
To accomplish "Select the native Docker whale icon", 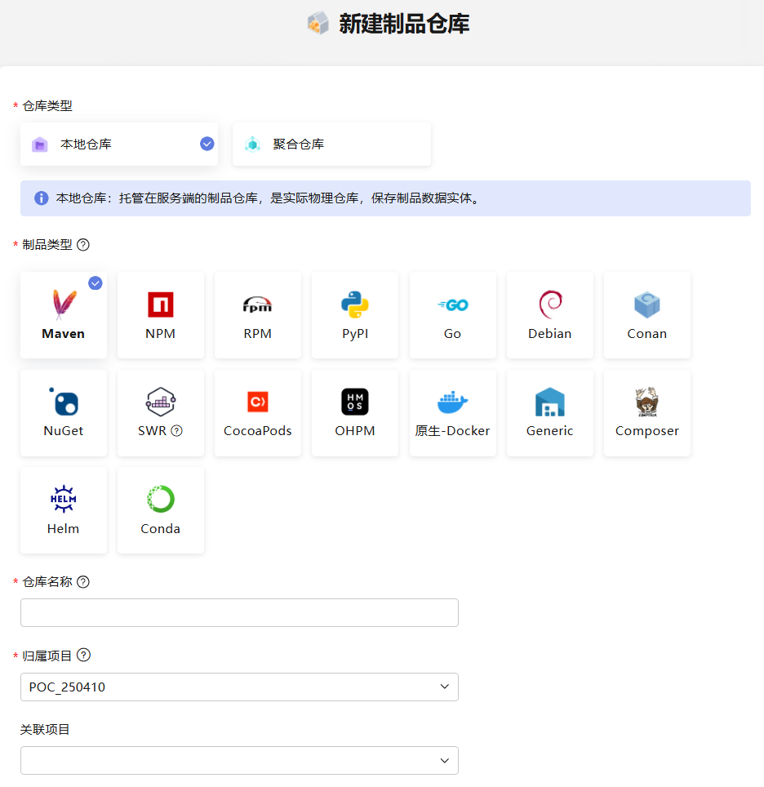I will [x=453, y=402].
